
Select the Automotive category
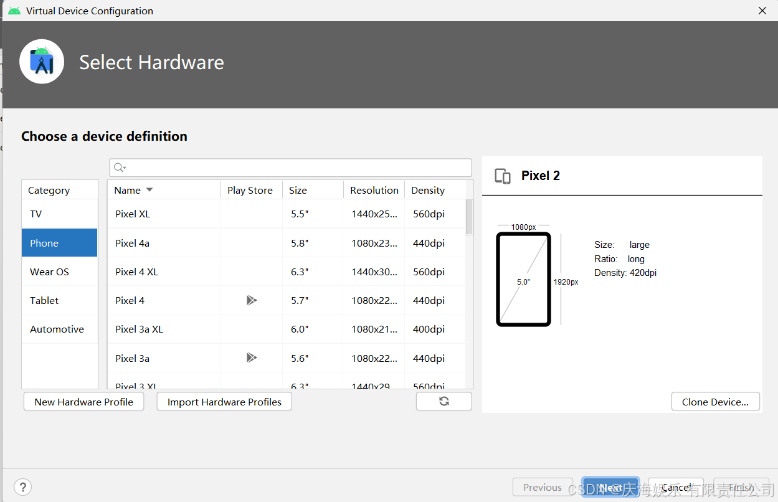tap(60, 329)
